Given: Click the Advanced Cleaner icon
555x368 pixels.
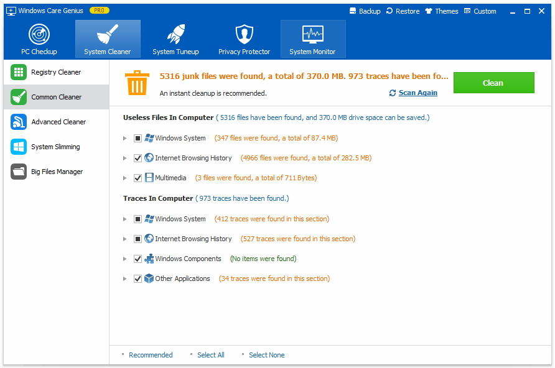Looking at the screenshot, I should click(x=19, y=122).
